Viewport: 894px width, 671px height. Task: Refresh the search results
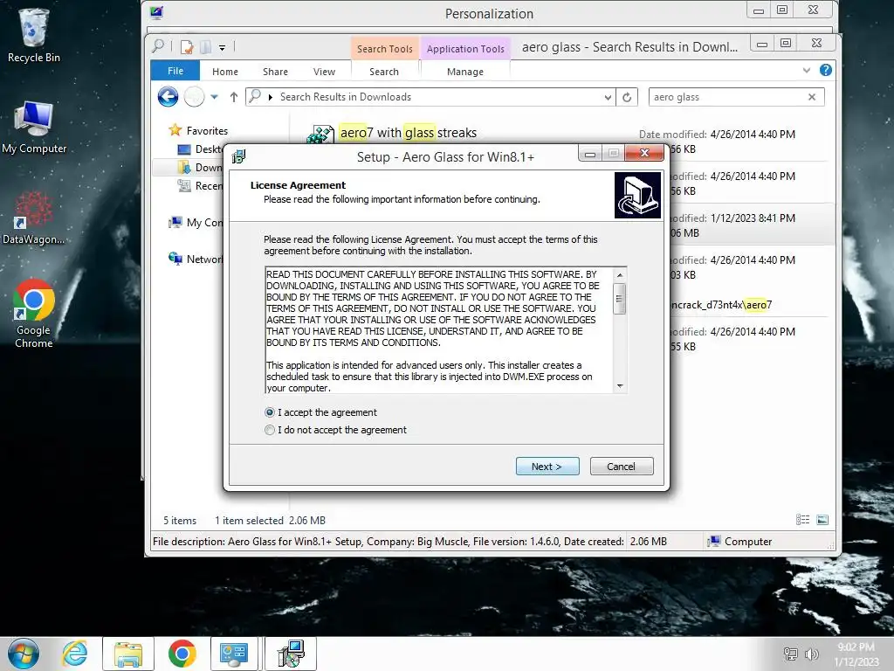click(627, 97)
